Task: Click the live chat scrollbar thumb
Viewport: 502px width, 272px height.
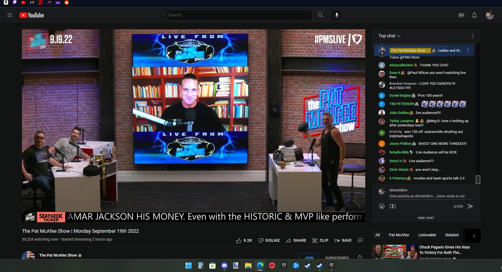Action: tap(478, 179)
